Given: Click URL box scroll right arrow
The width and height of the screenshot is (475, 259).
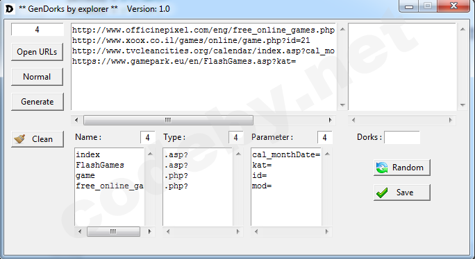Looking at the screenshot, I should click(x=330, y=120).
